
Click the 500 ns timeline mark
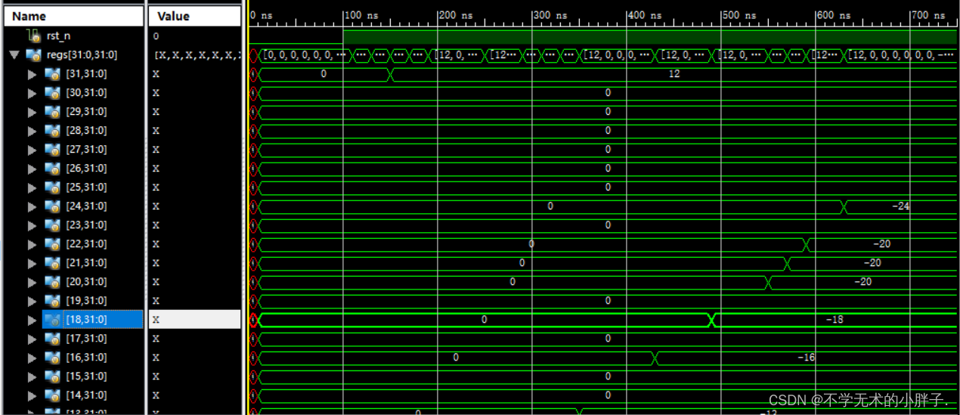pos(738,15)
